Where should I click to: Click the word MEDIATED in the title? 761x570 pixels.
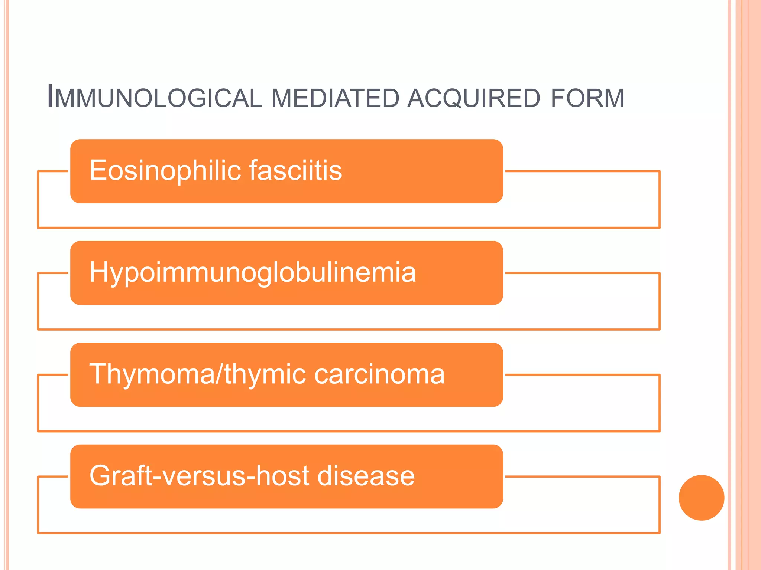(335, 98)
